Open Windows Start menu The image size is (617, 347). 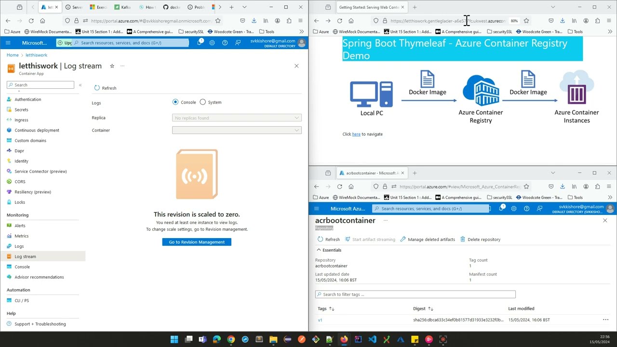click(x=174, y=339)
